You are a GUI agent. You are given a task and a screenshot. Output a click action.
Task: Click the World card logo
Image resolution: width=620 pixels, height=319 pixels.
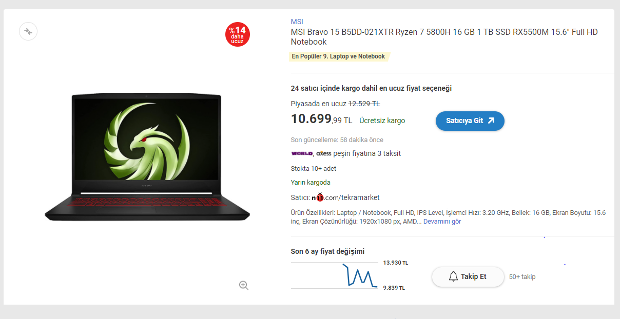[302, 153]
